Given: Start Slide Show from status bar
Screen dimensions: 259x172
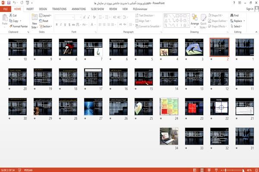Looking at the screenshot, I should click(216, 170).
